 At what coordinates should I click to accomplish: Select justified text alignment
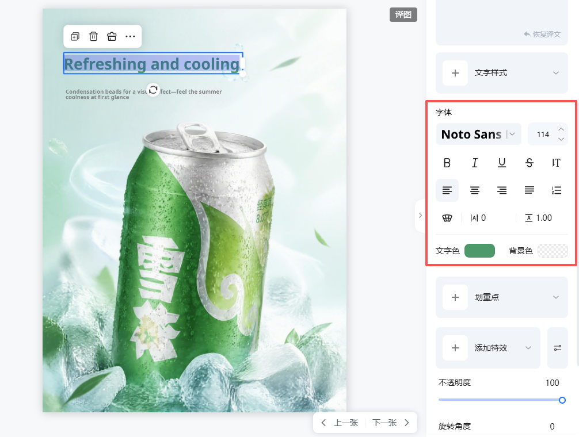pyautogui.click(x=529, y=190)
